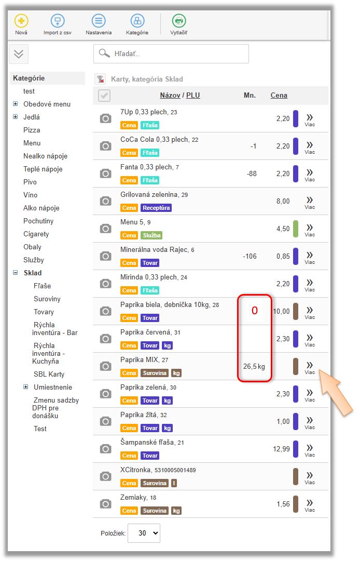The width and height of the screenshot is (360, 561).
Task: Open Import z csv tool
Action: click(x=57, y=21)
